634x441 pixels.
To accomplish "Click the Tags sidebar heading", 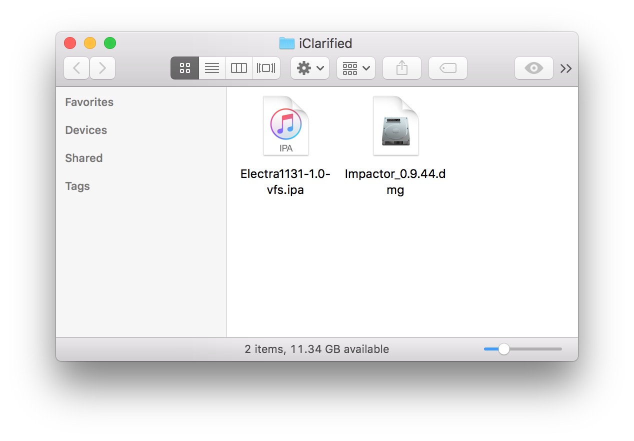I will [77, 186].
